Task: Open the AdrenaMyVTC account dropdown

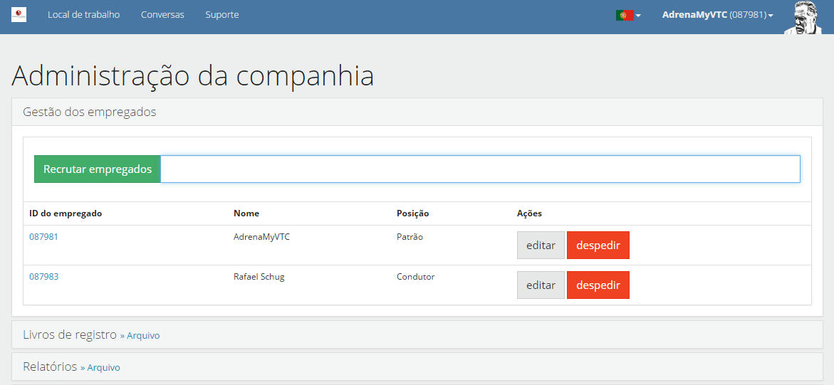Action: tap(716, 15)
